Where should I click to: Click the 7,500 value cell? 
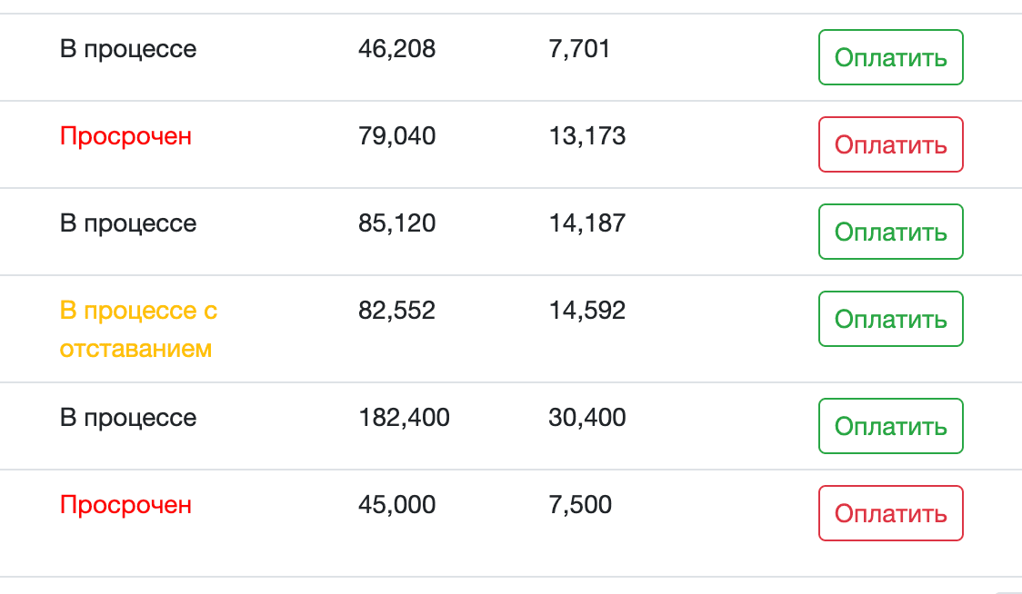pyautogui.click(x=580, y=505)
